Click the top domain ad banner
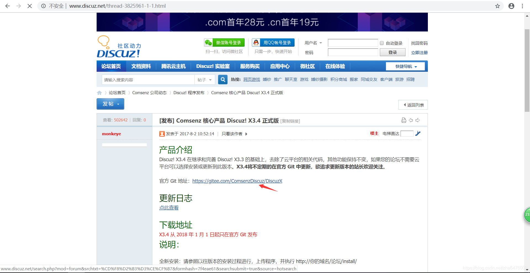The image size is (530, 273). [262, 22]
